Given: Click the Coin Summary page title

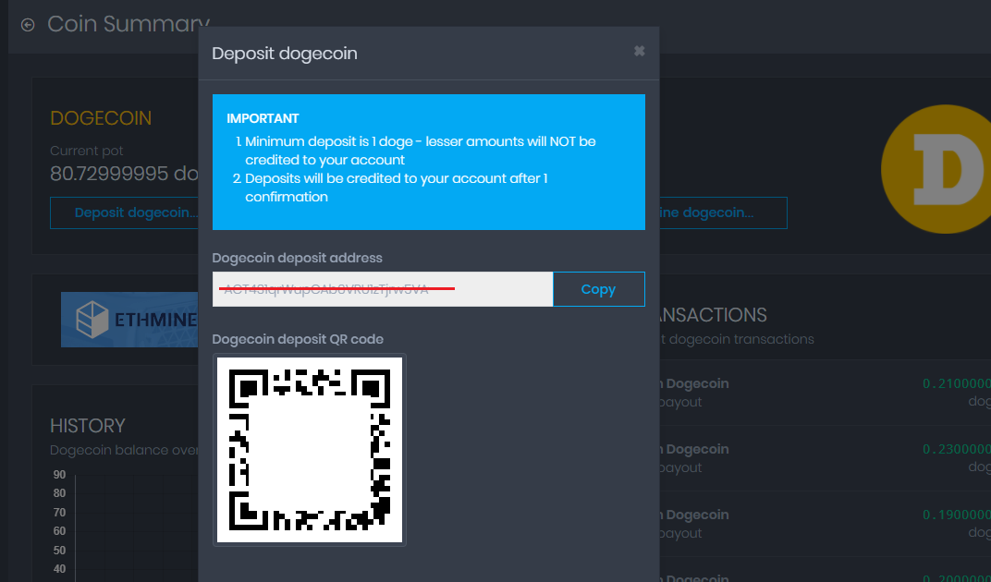Looking at the screenshot, I should pos(128,25).
